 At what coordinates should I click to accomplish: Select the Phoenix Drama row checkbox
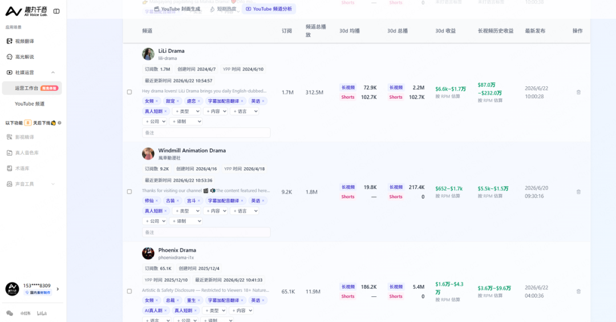pyautogui.click(x=129, y=291)
